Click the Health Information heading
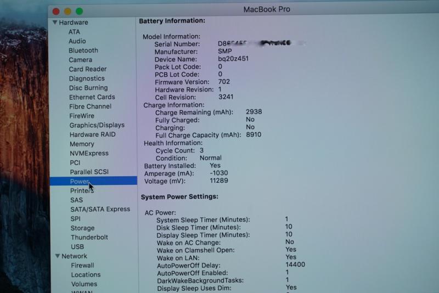 click(x=173, y=143)
